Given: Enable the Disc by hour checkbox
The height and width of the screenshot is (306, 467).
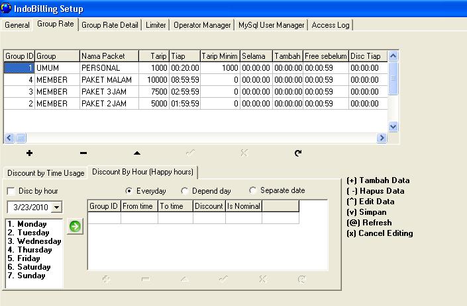Looking at the screenshot, I should 11,191.
